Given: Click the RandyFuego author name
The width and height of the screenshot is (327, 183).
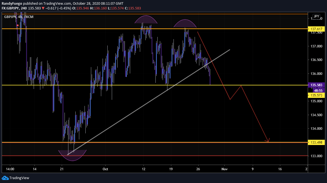Looking at the screenshot, I should click(x=12, y=4).
